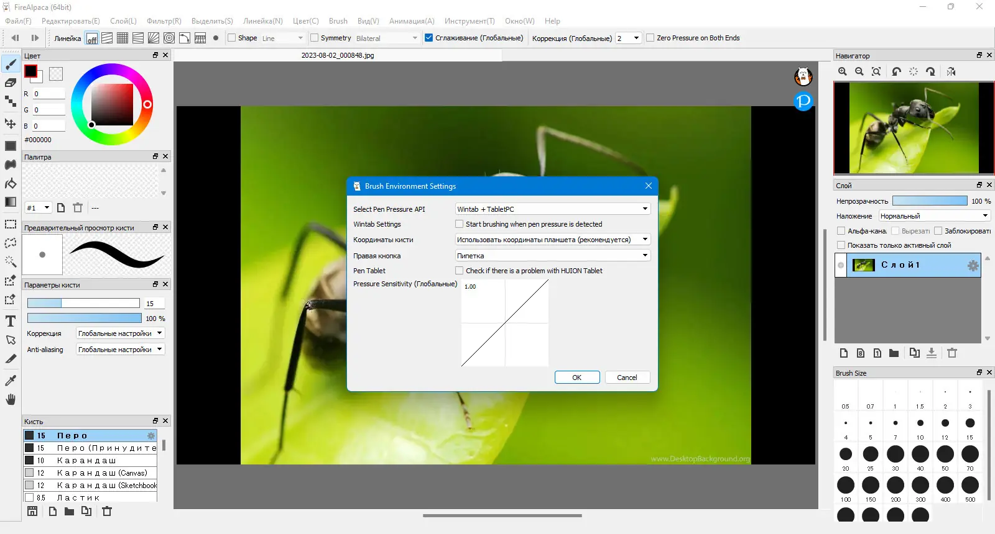The width and height of the screenshot is (995, 534).
Task: Create a layer folder
Action: point(894,353)
